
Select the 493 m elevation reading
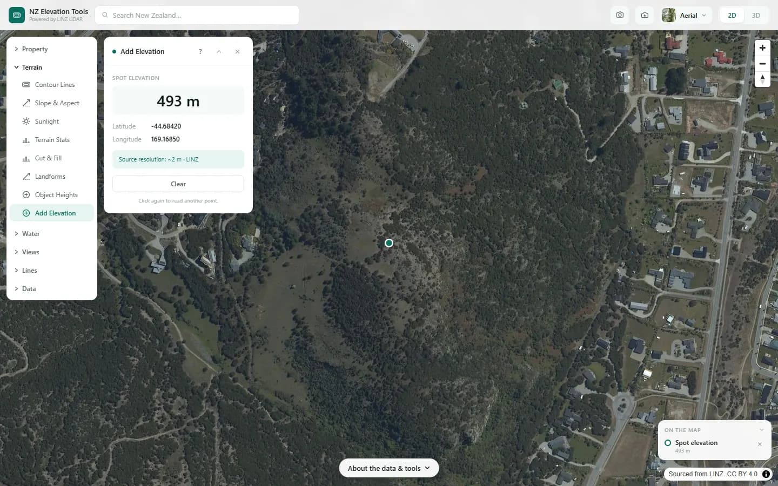coord(178,102)
